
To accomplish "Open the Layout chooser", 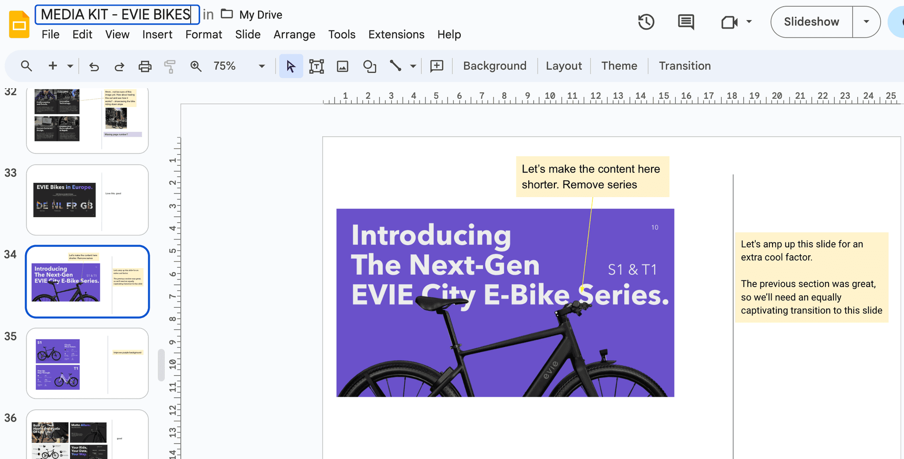I will click(x=564, y=66).
